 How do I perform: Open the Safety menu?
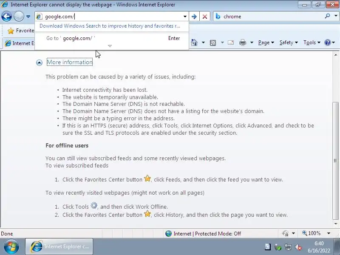(x=289, y=42)
